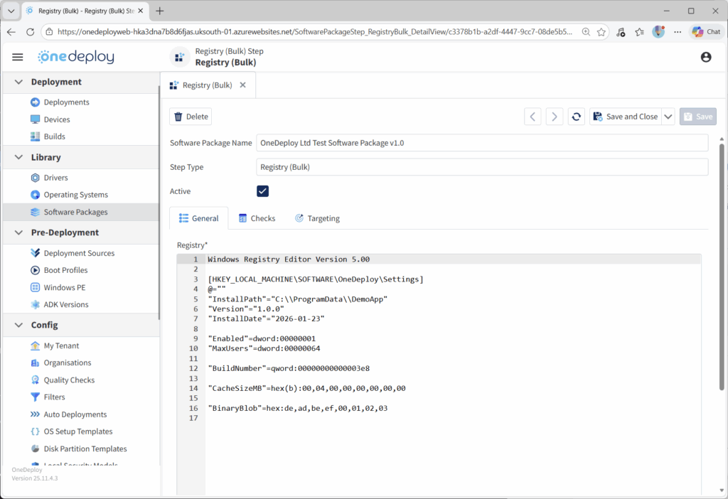Click the browser address bar
The image size is (728, 499).
coord(315,32)
